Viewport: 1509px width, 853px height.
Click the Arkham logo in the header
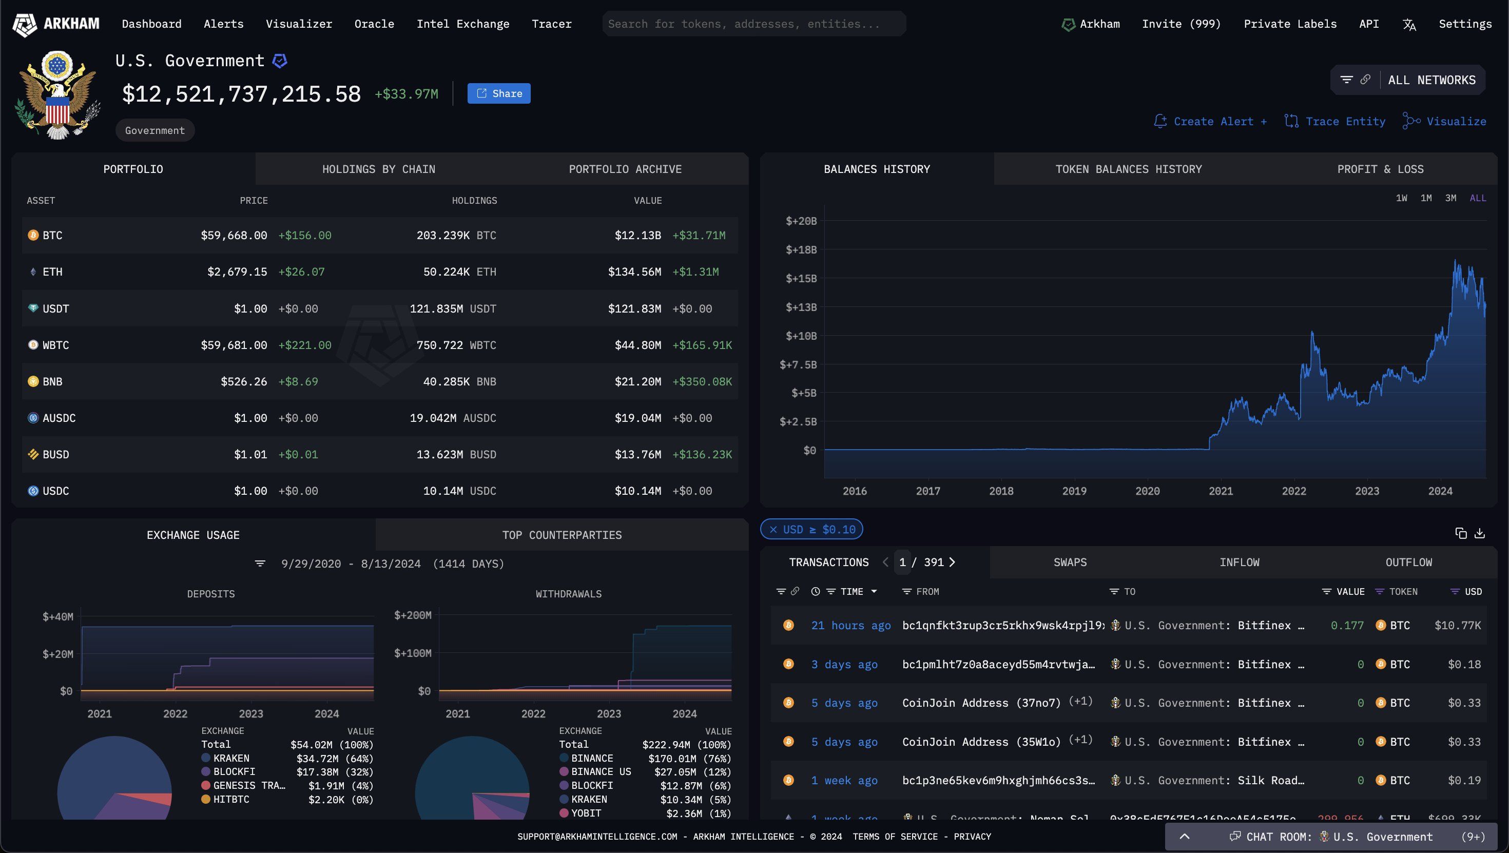(56, 24)
